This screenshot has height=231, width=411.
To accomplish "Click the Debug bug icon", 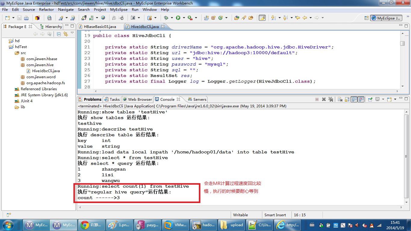I will point(166,18).
